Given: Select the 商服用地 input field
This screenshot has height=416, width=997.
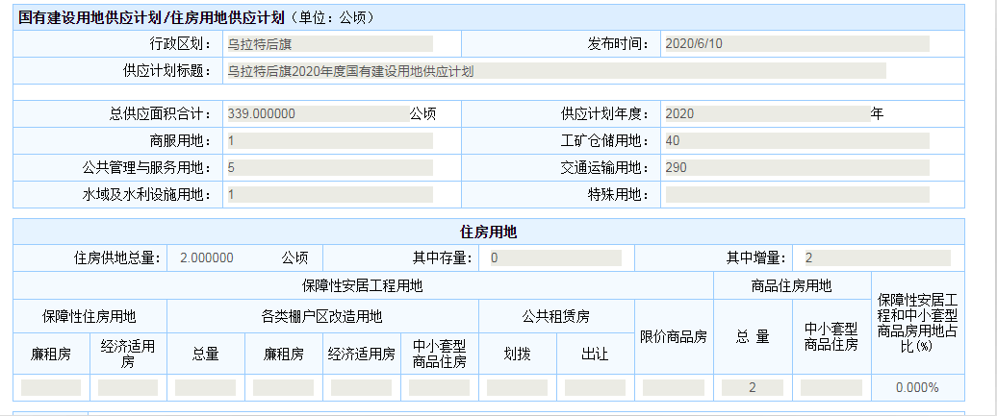Looking at the screenshot, I should (x=328, y=141).
